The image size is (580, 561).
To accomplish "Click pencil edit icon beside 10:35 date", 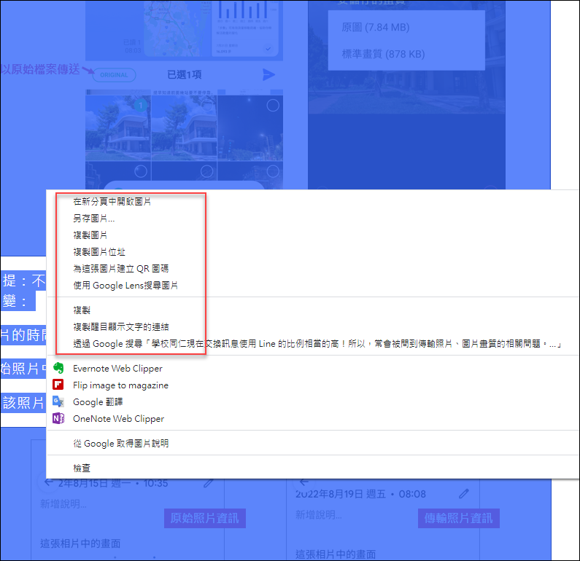I will click(209, 483).
